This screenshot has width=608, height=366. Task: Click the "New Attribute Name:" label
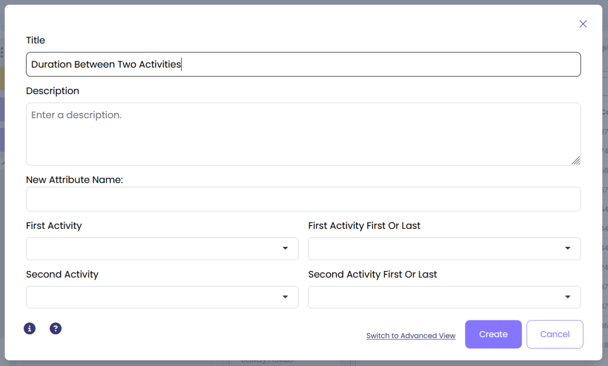[x=75, y=180]
